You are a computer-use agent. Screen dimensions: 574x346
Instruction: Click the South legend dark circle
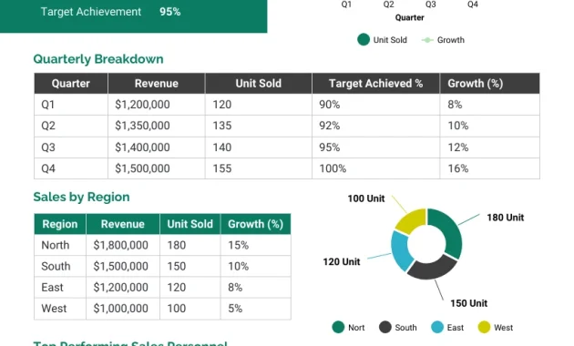[x=385, y=327]
